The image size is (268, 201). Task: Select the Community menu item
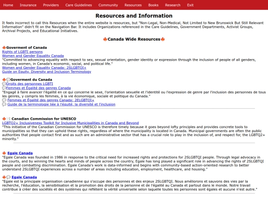108,5
